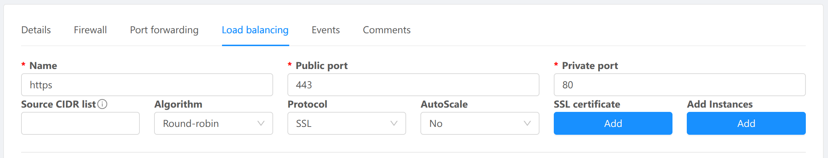The height and width of the screenshot is (158, 828).
Task: Expand the Protocol SSL dropdown
Action: [x=346, y=123]
